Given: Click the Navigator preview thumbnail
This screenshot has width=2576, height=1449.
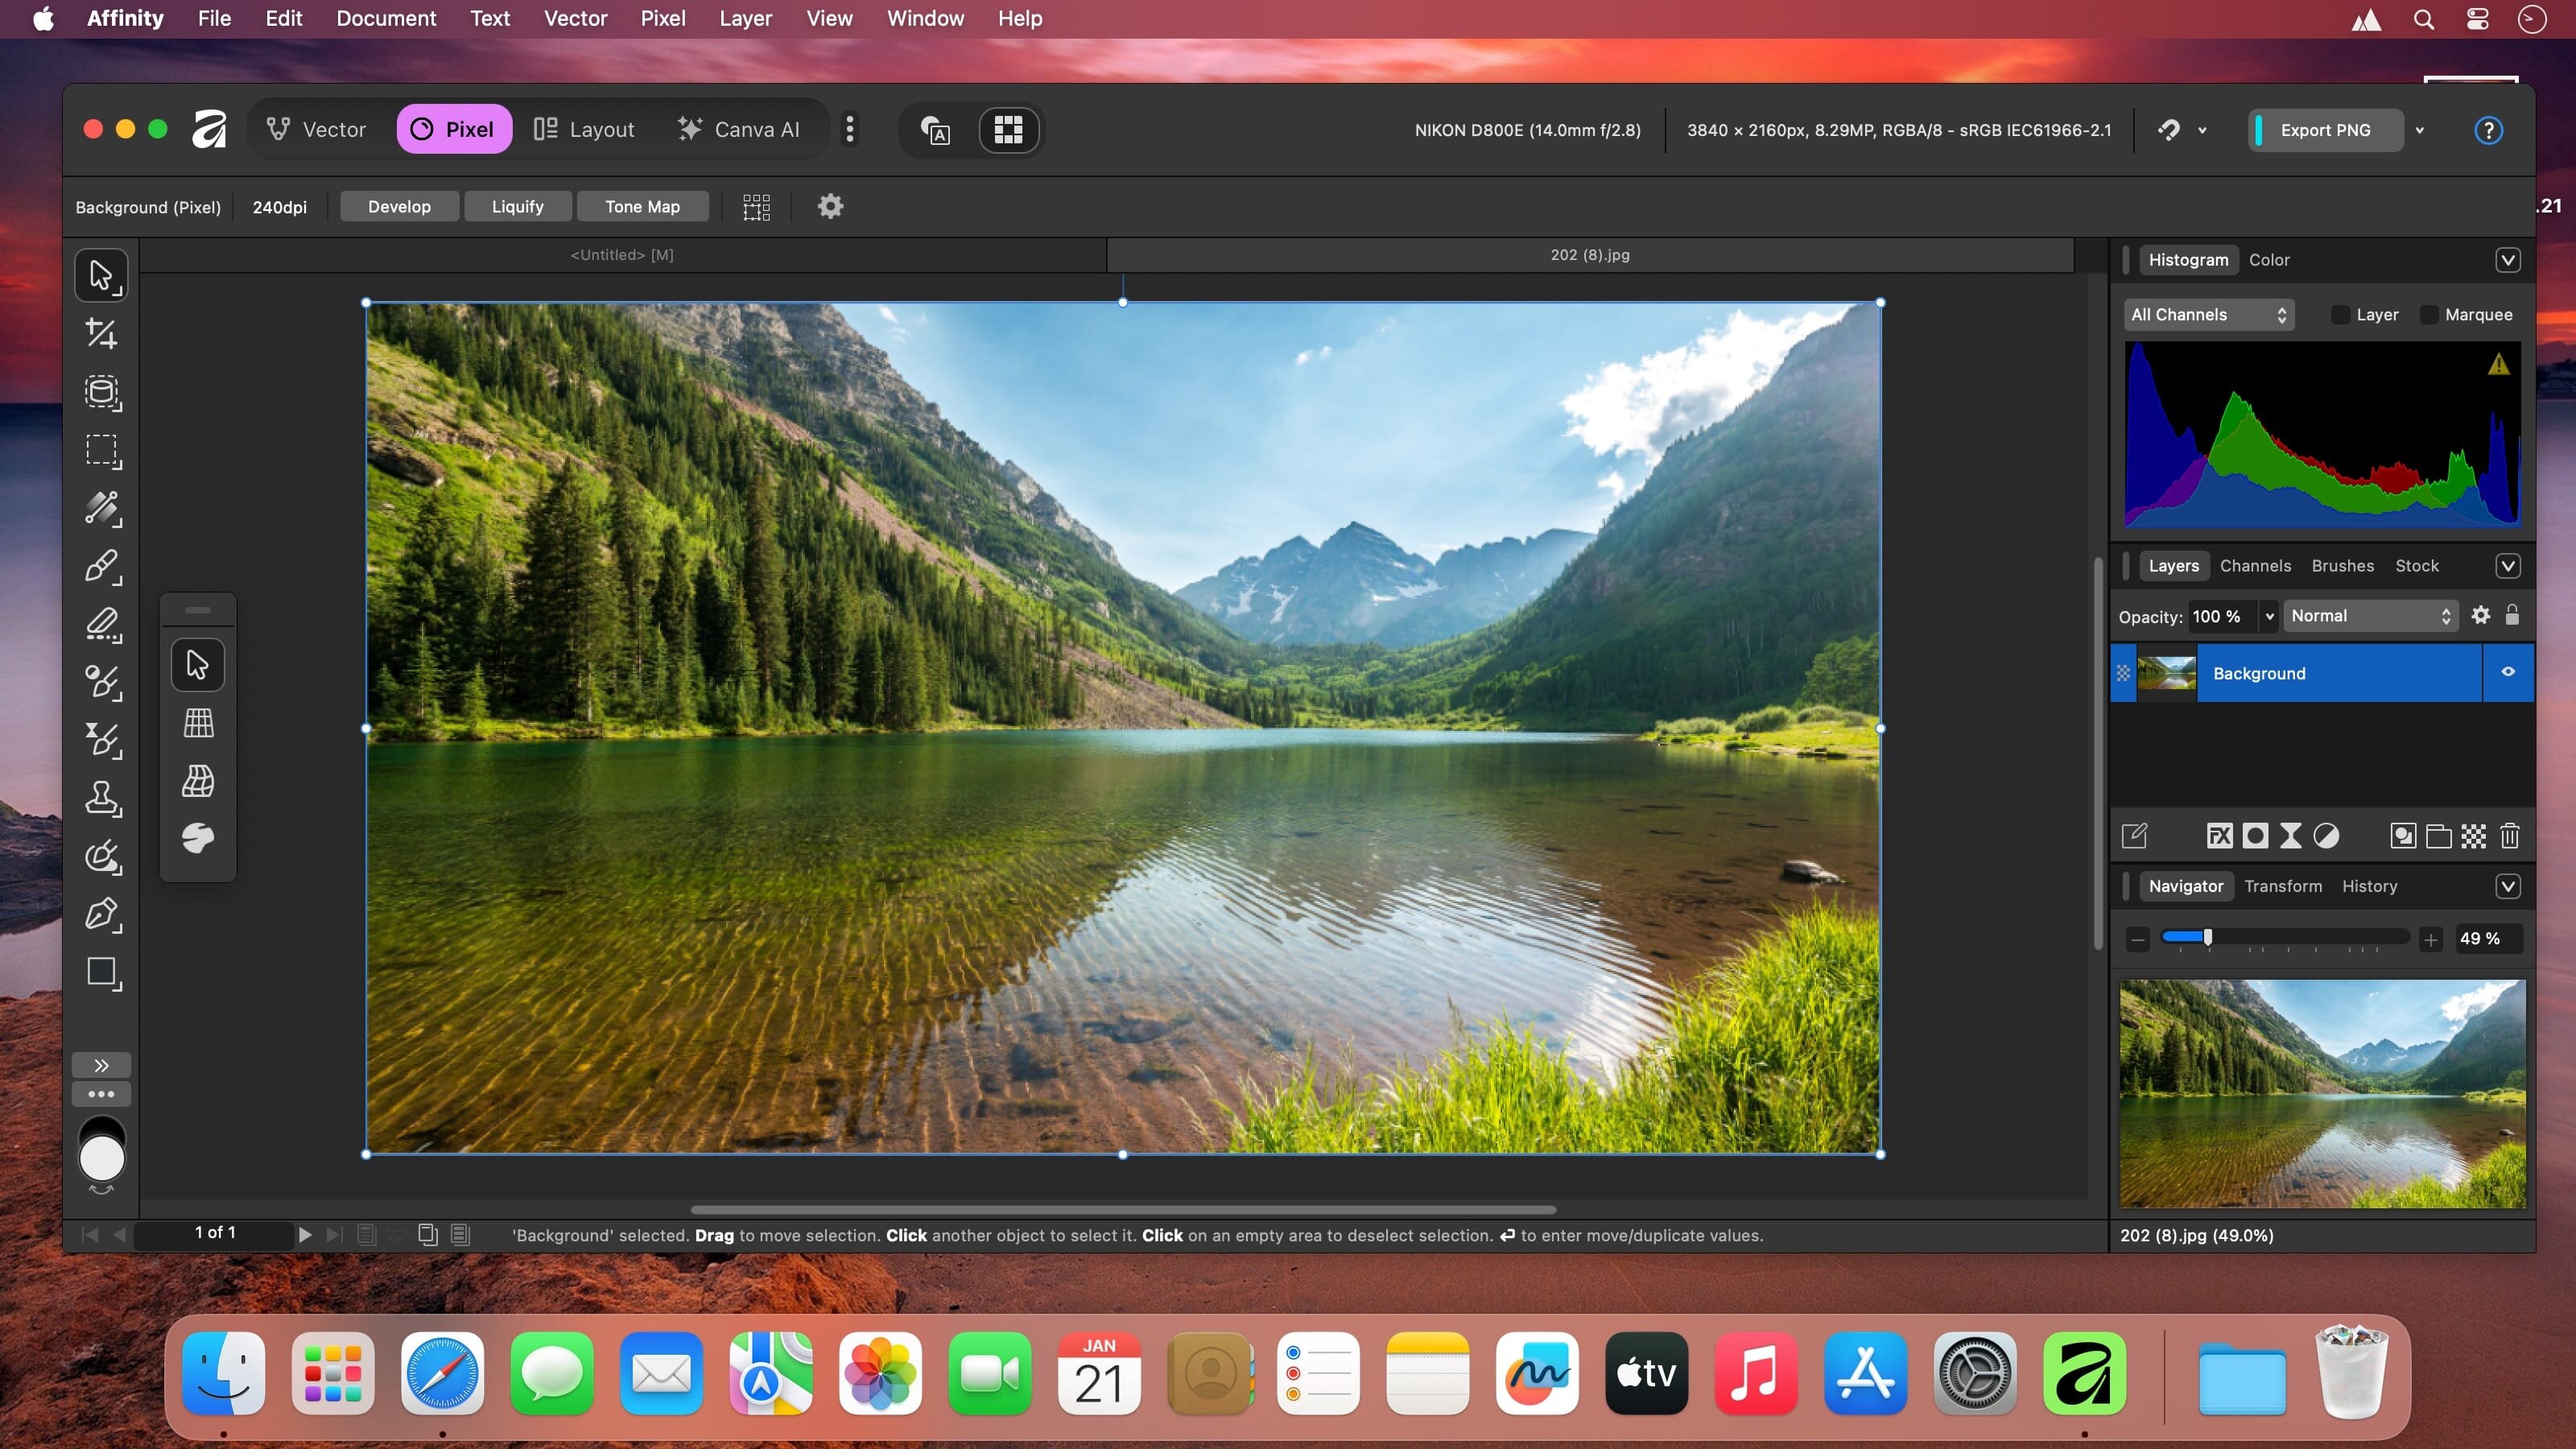Looking at the screenshot, I should [x=2322, y=1093].
